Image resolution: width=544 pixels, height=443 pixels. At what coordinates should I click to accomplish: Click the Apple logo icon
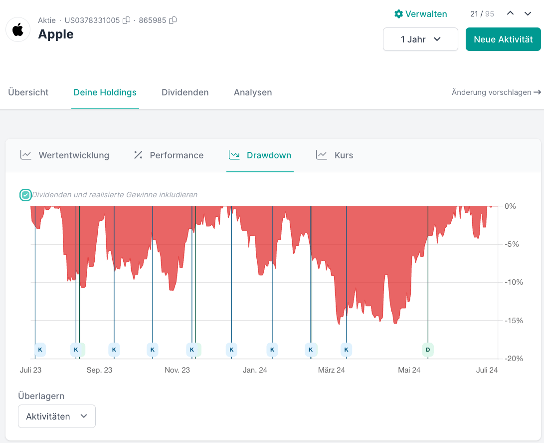[x=18, y=29]
